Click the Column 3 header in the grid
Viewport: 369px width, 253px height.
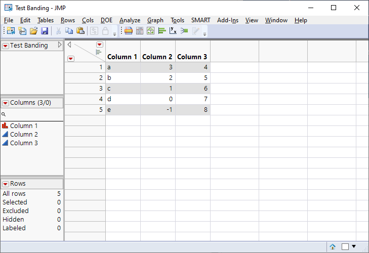(x=192, y=57)
